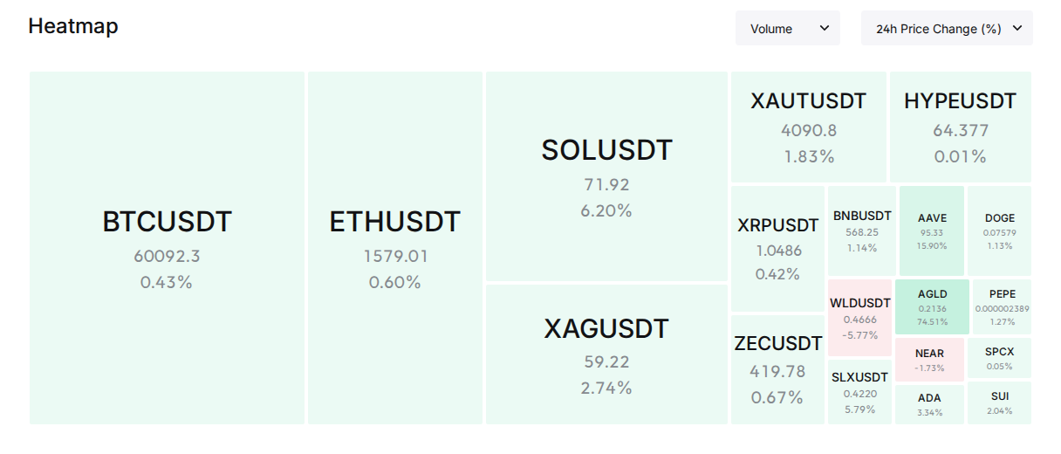Select the ETHUSDT heatmap tile
The width and height of the screenshot is (1061, 454).
pyautogui.click(x=395, y=248)
